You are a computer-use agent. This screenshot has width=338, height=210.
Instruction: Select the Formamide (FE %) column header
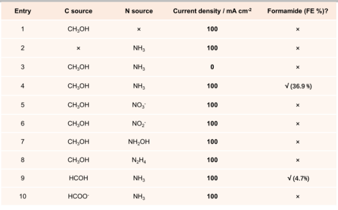(298, 11)
